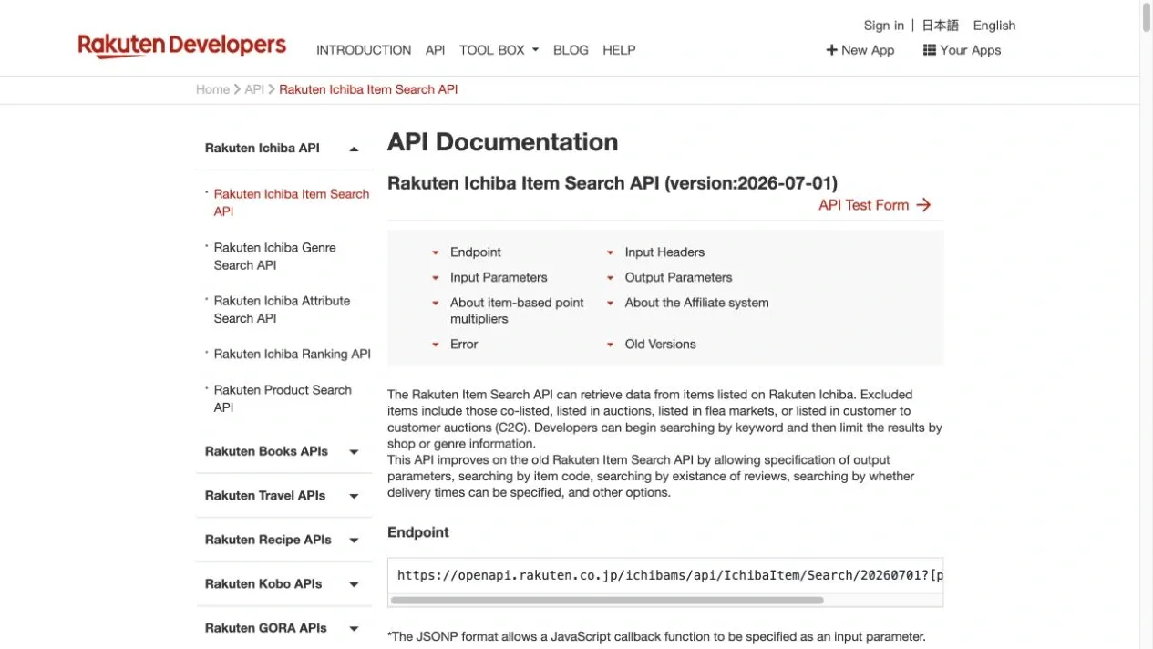Click the plus icon beside New App
1153x649 pixels.
[x=831, y=50]
